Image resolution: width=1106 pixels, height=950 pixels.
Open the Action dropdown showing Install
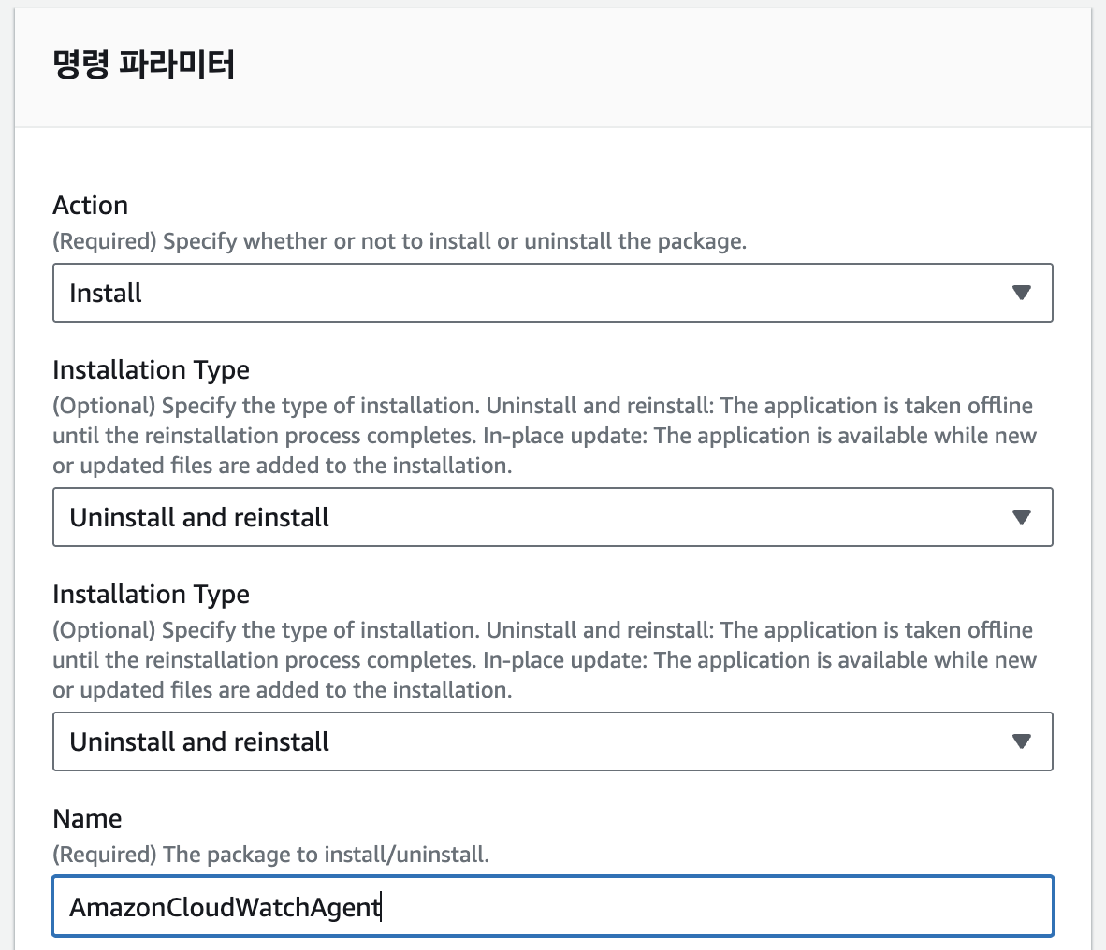point(552,293)
